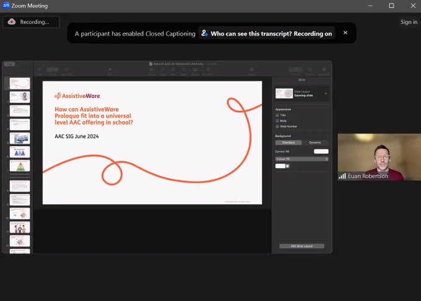Open the Keynote Zoom percentage dropdown
This screenshot has height=301, width=421.
[53, 69]
